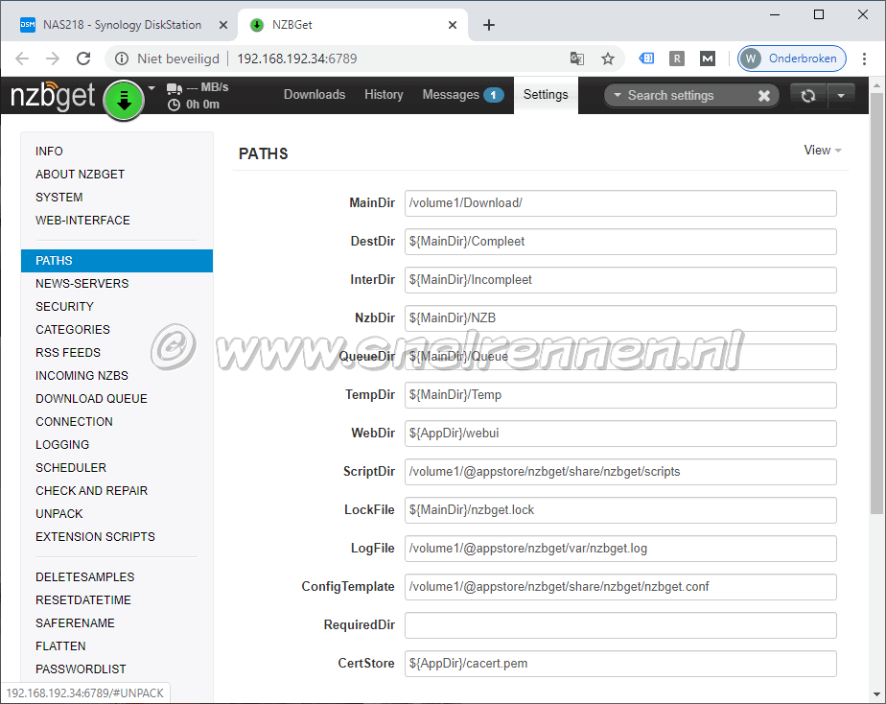Viewport: 886px width, 704px height.
Task: Clear the search settings with the X icon
Action: tap(764, 96)
